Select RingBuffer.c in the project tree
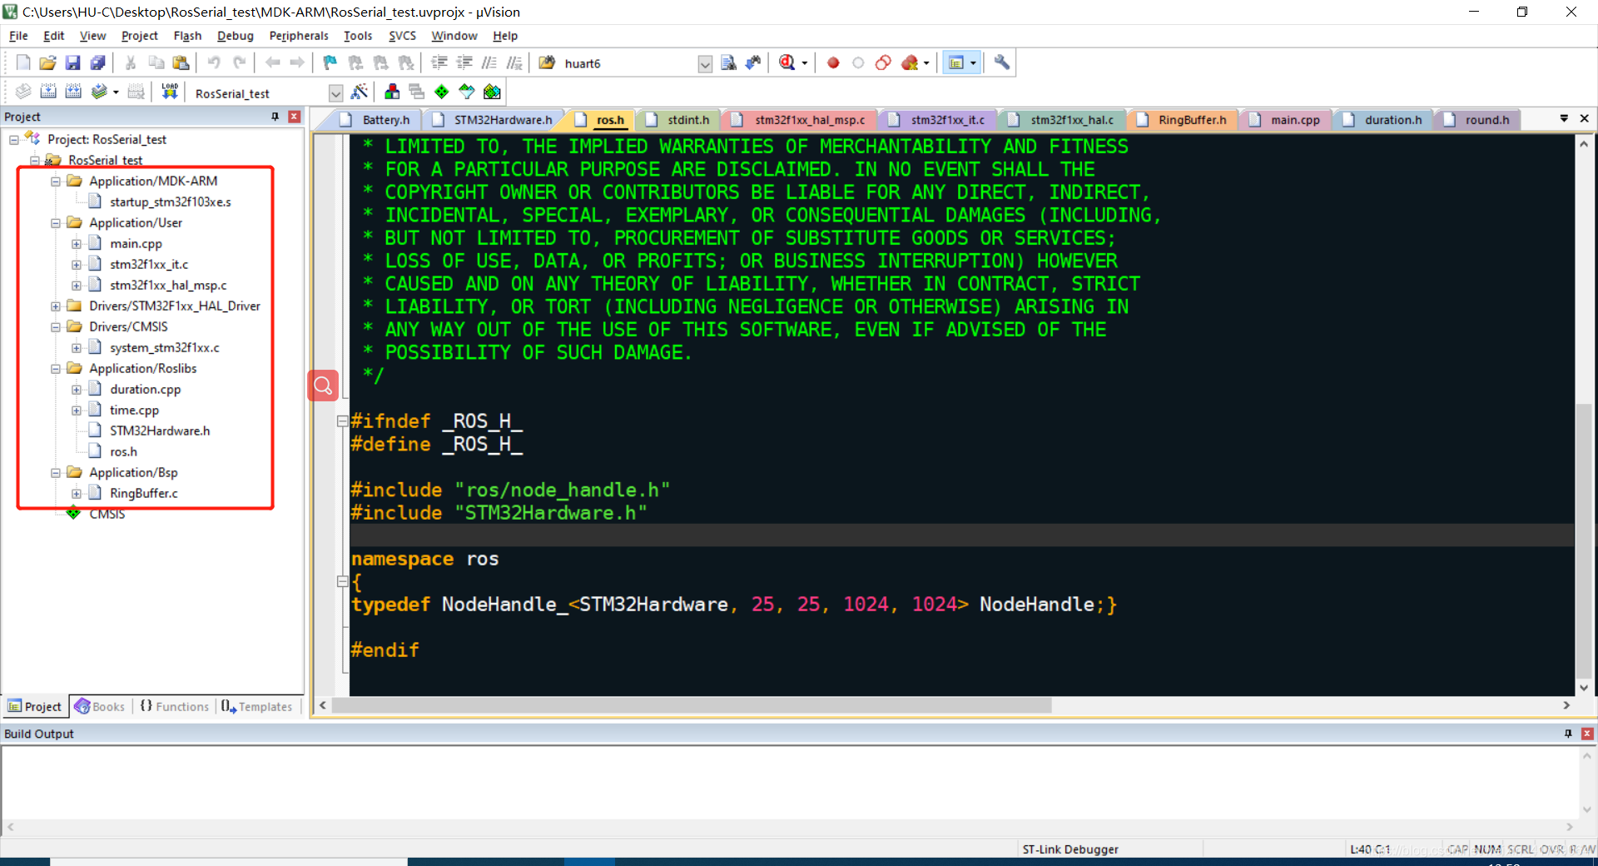The image size is (1598, 866). [143, 494]
